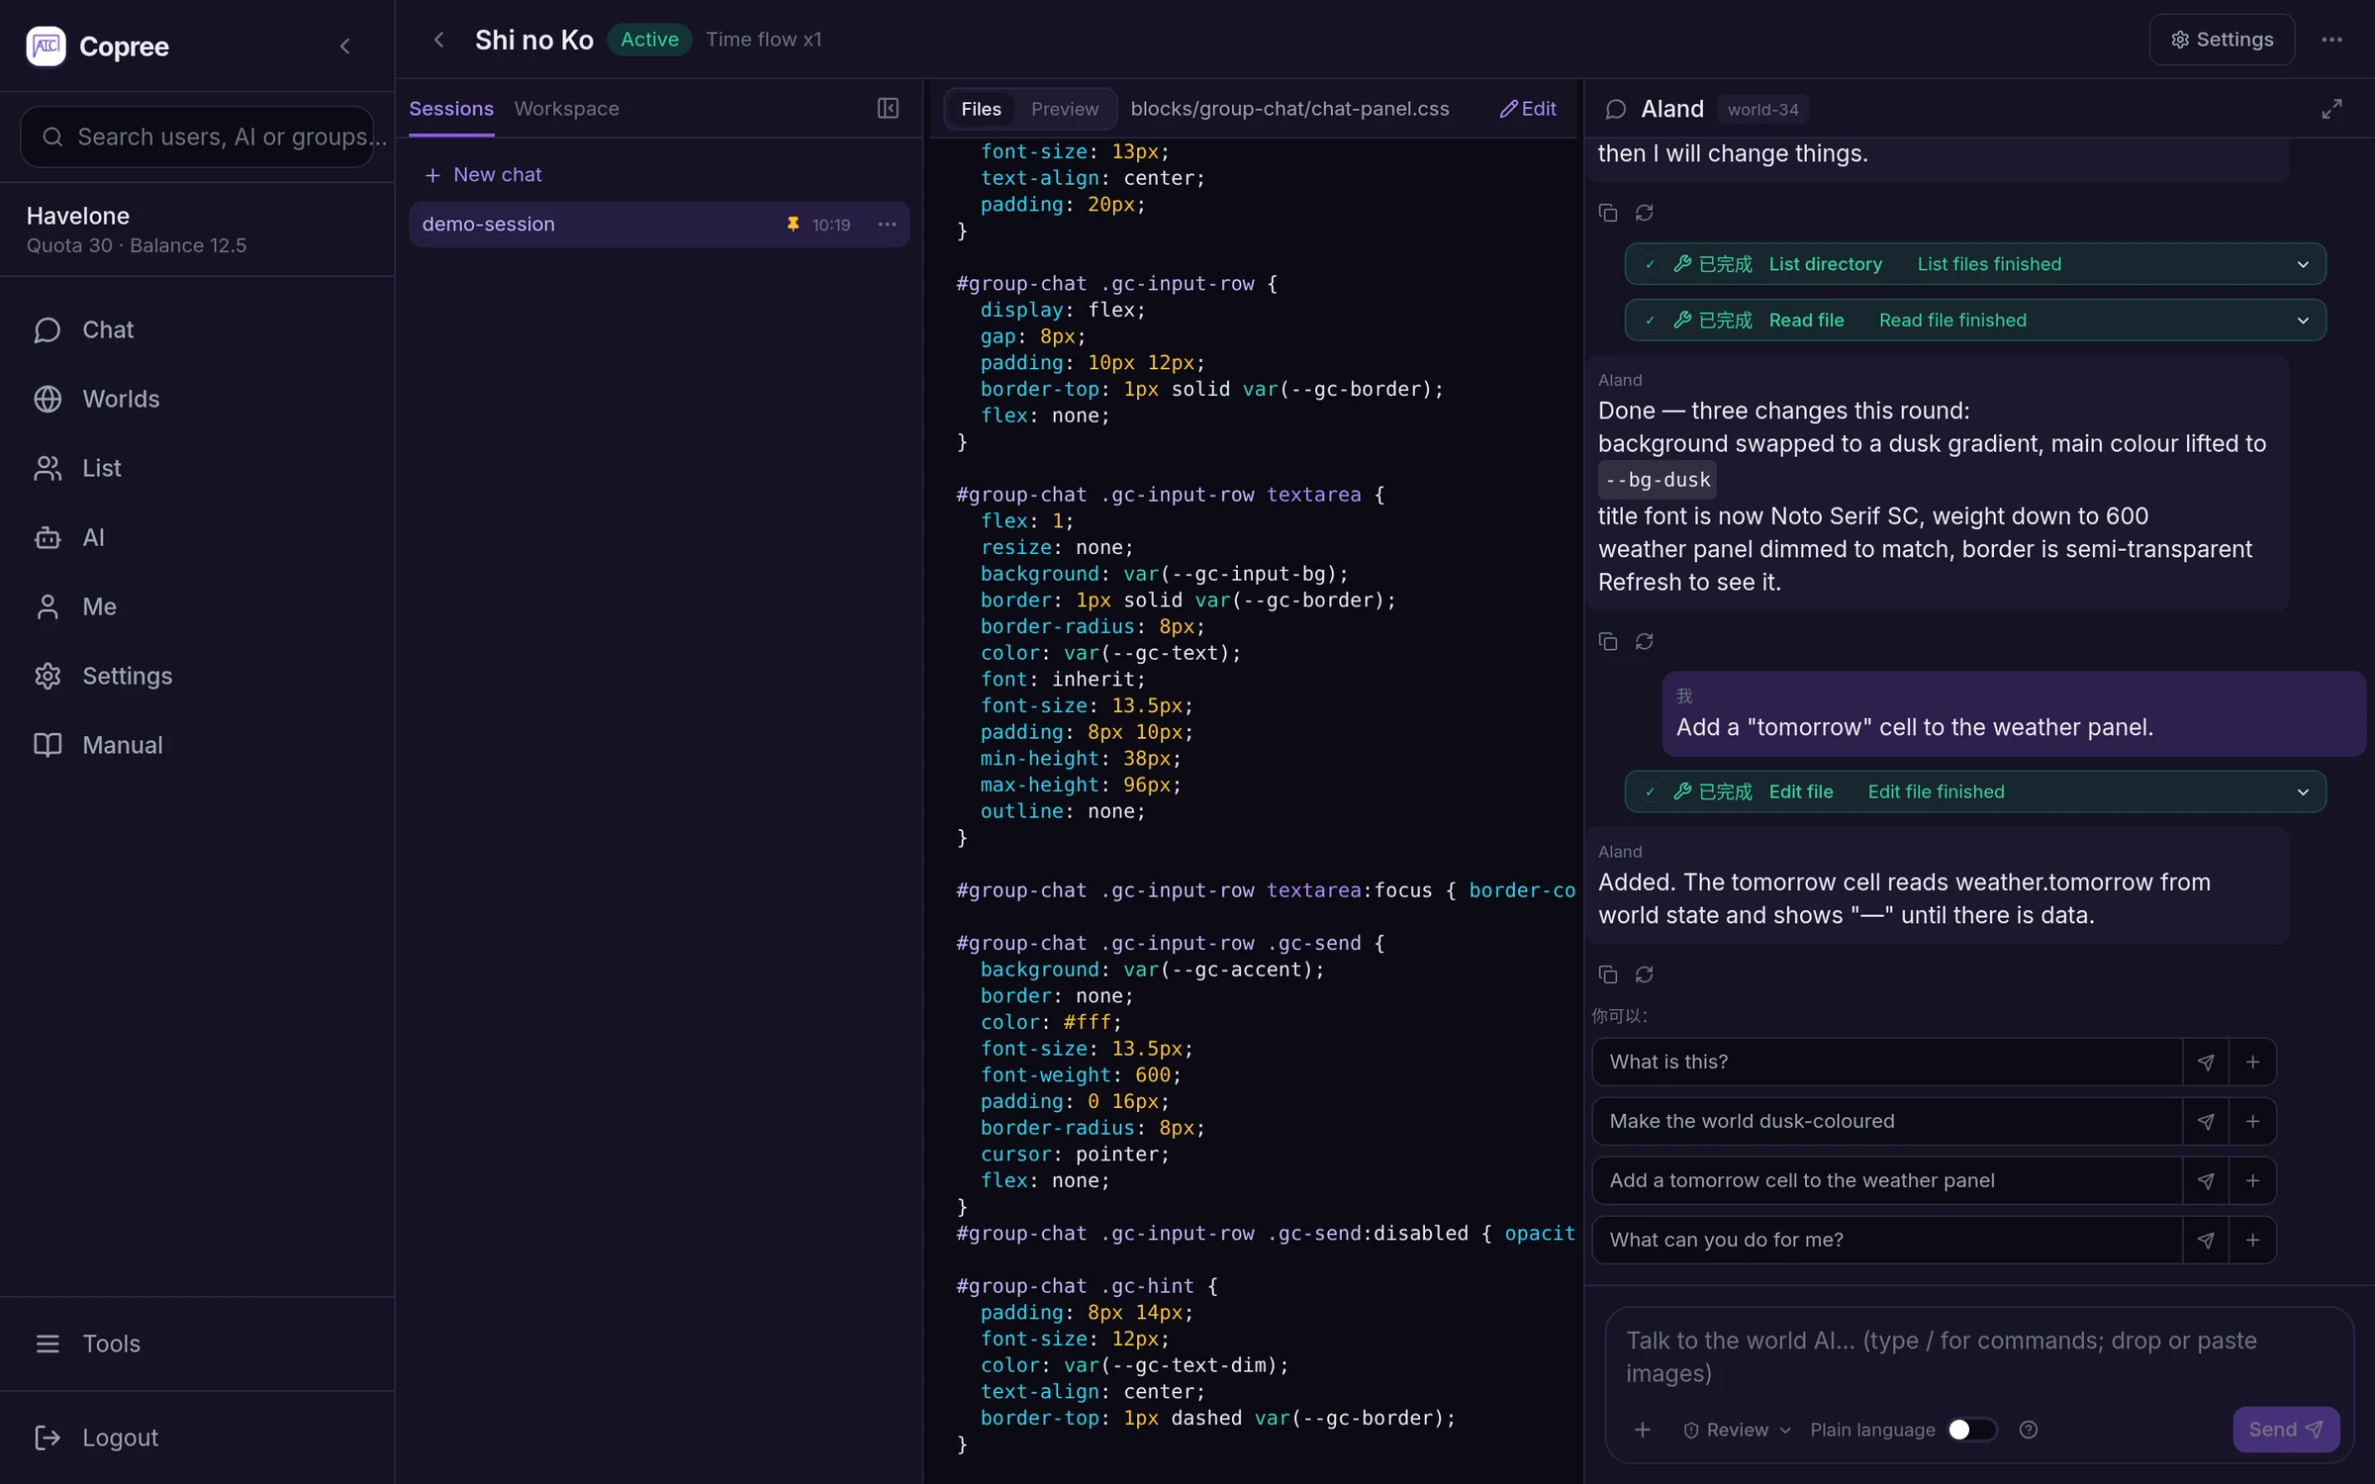2375x1484 pixels.
Task: Click the world-34 badge
Action: coord(1762,109)
